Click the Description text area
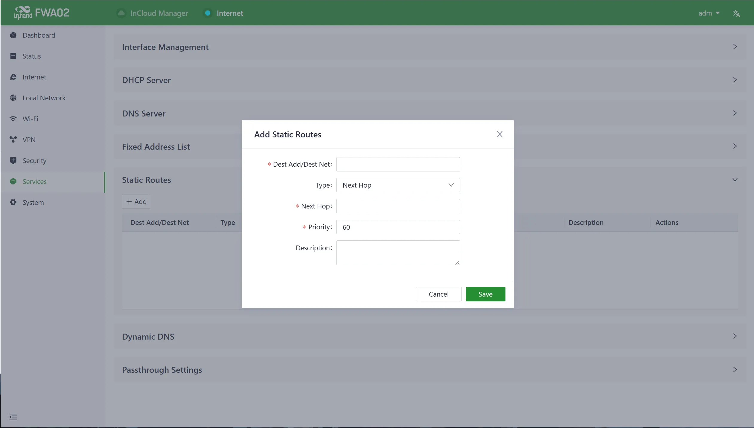 (x=398, y=253)
